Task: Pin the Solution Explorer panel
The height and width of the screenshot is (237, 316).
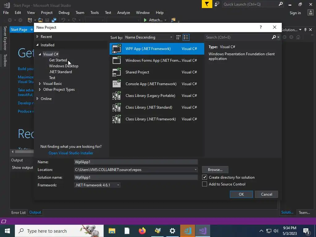Action: pyautogui.click(x=305, y=30)
